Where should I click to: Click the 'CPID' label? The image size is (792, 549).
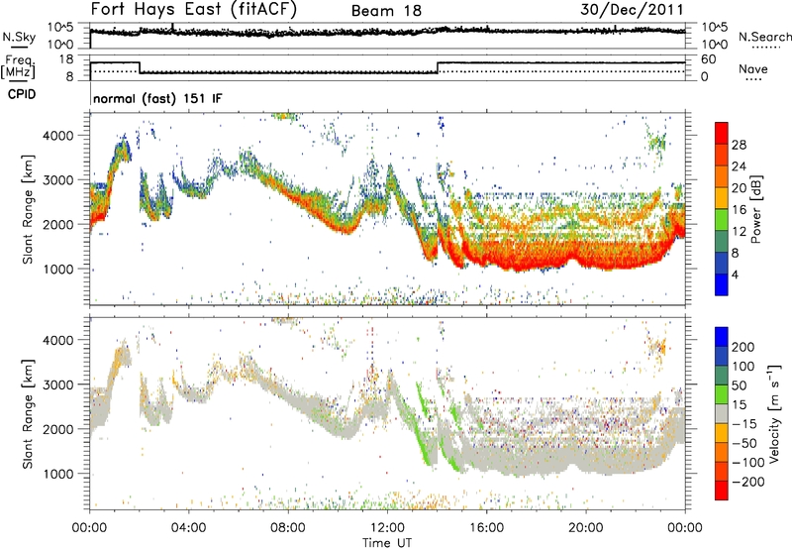(x=21, y=94)
